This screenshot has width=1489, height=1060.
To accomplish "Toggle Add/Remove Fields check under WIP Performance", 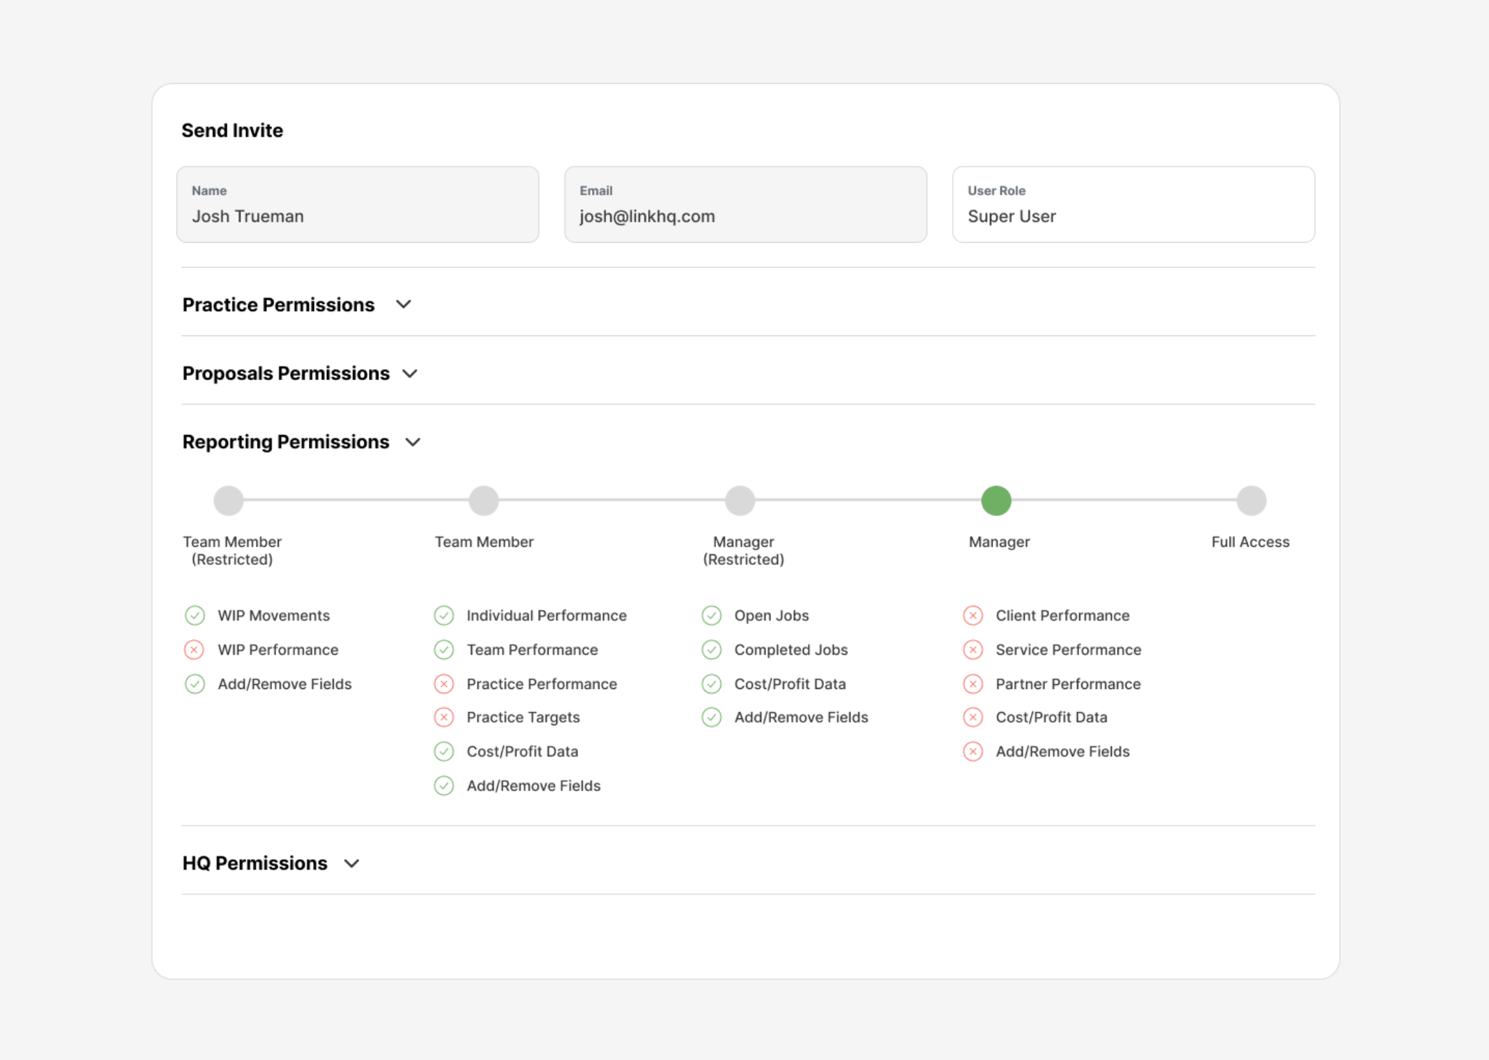I will tap(194, 684).
